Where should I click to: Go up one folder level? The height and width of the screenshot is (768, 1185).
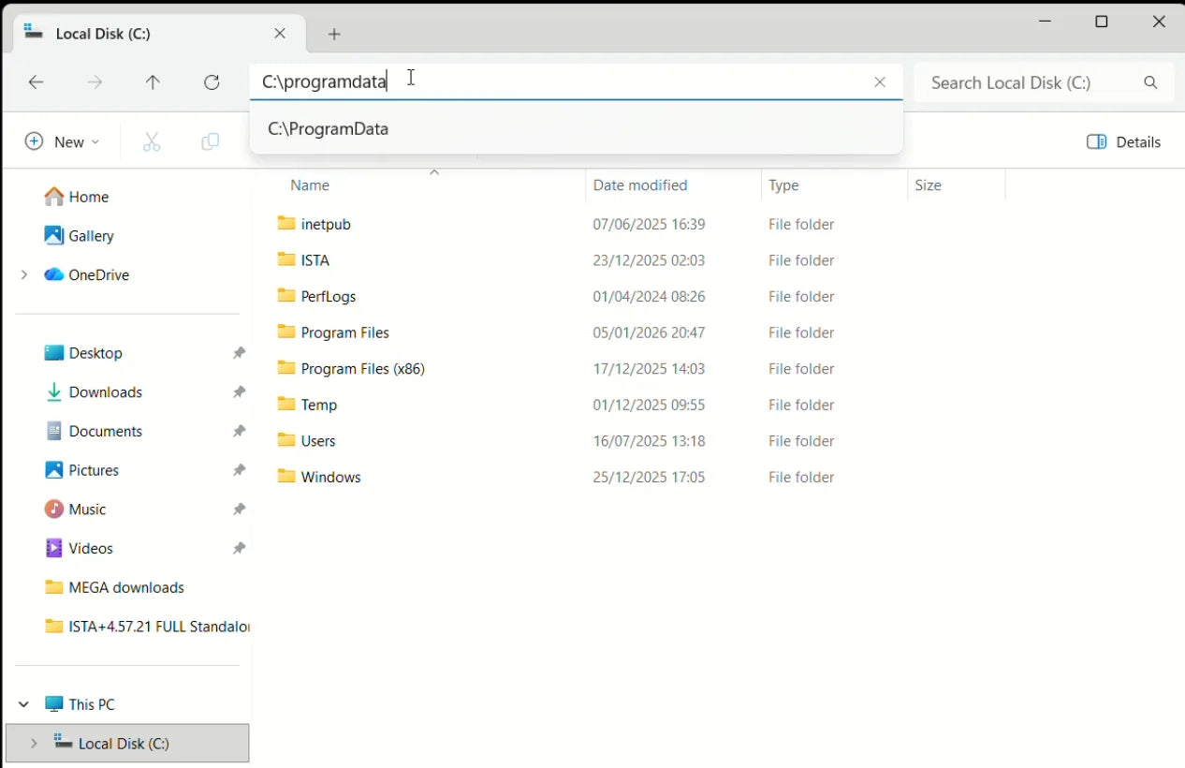click(x=153, y=82)
